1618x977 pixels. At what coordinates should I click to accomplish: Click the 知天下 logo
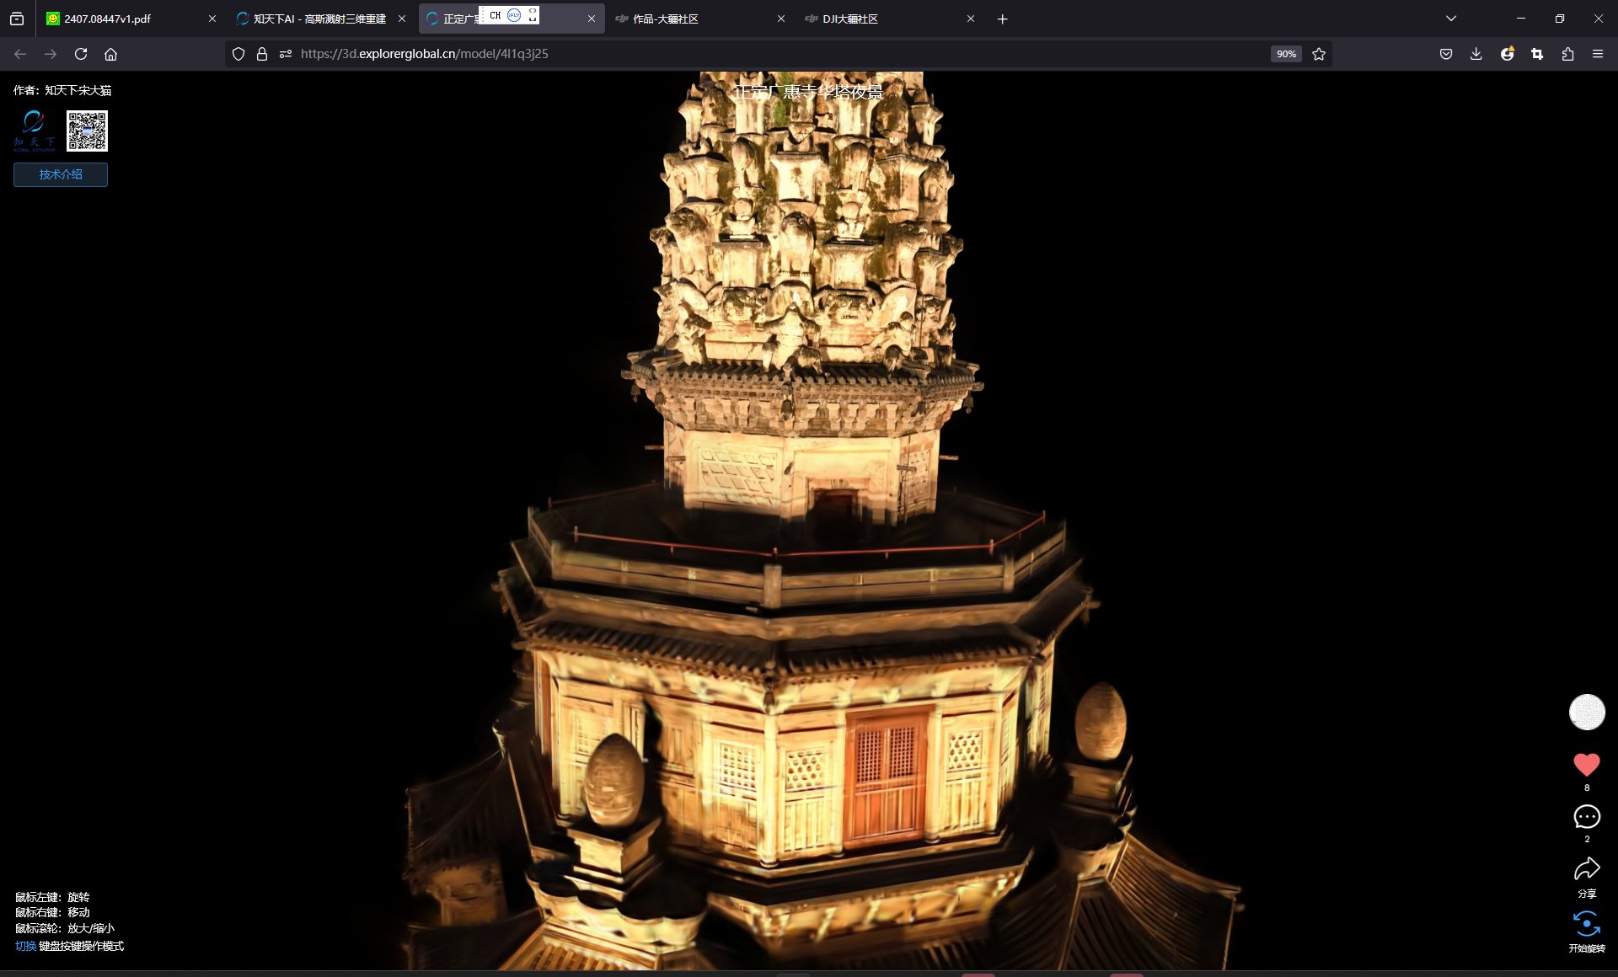[x=34, y=131]
